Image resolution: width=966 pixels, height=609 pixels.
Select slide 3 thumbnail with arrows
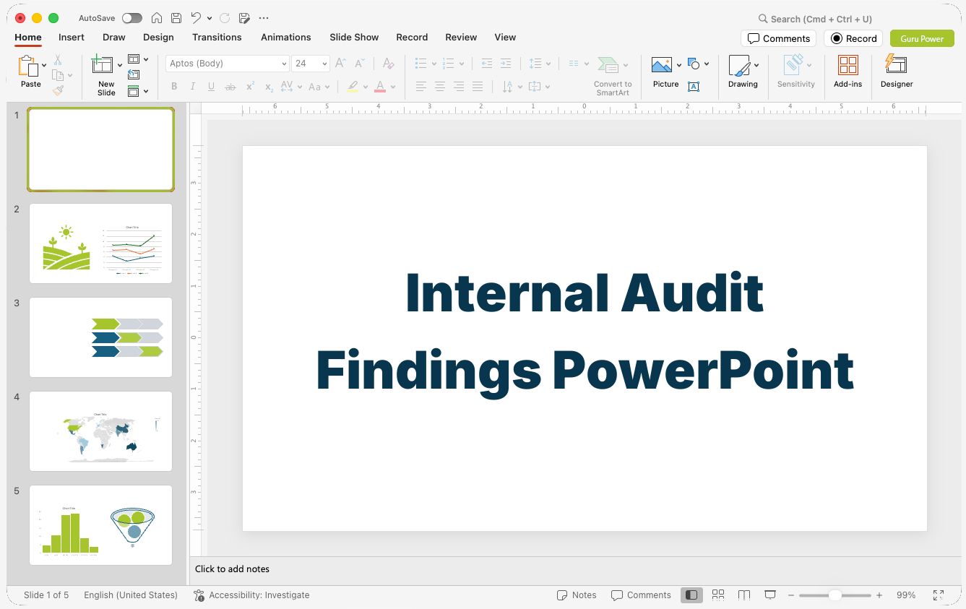pos(100,337)
